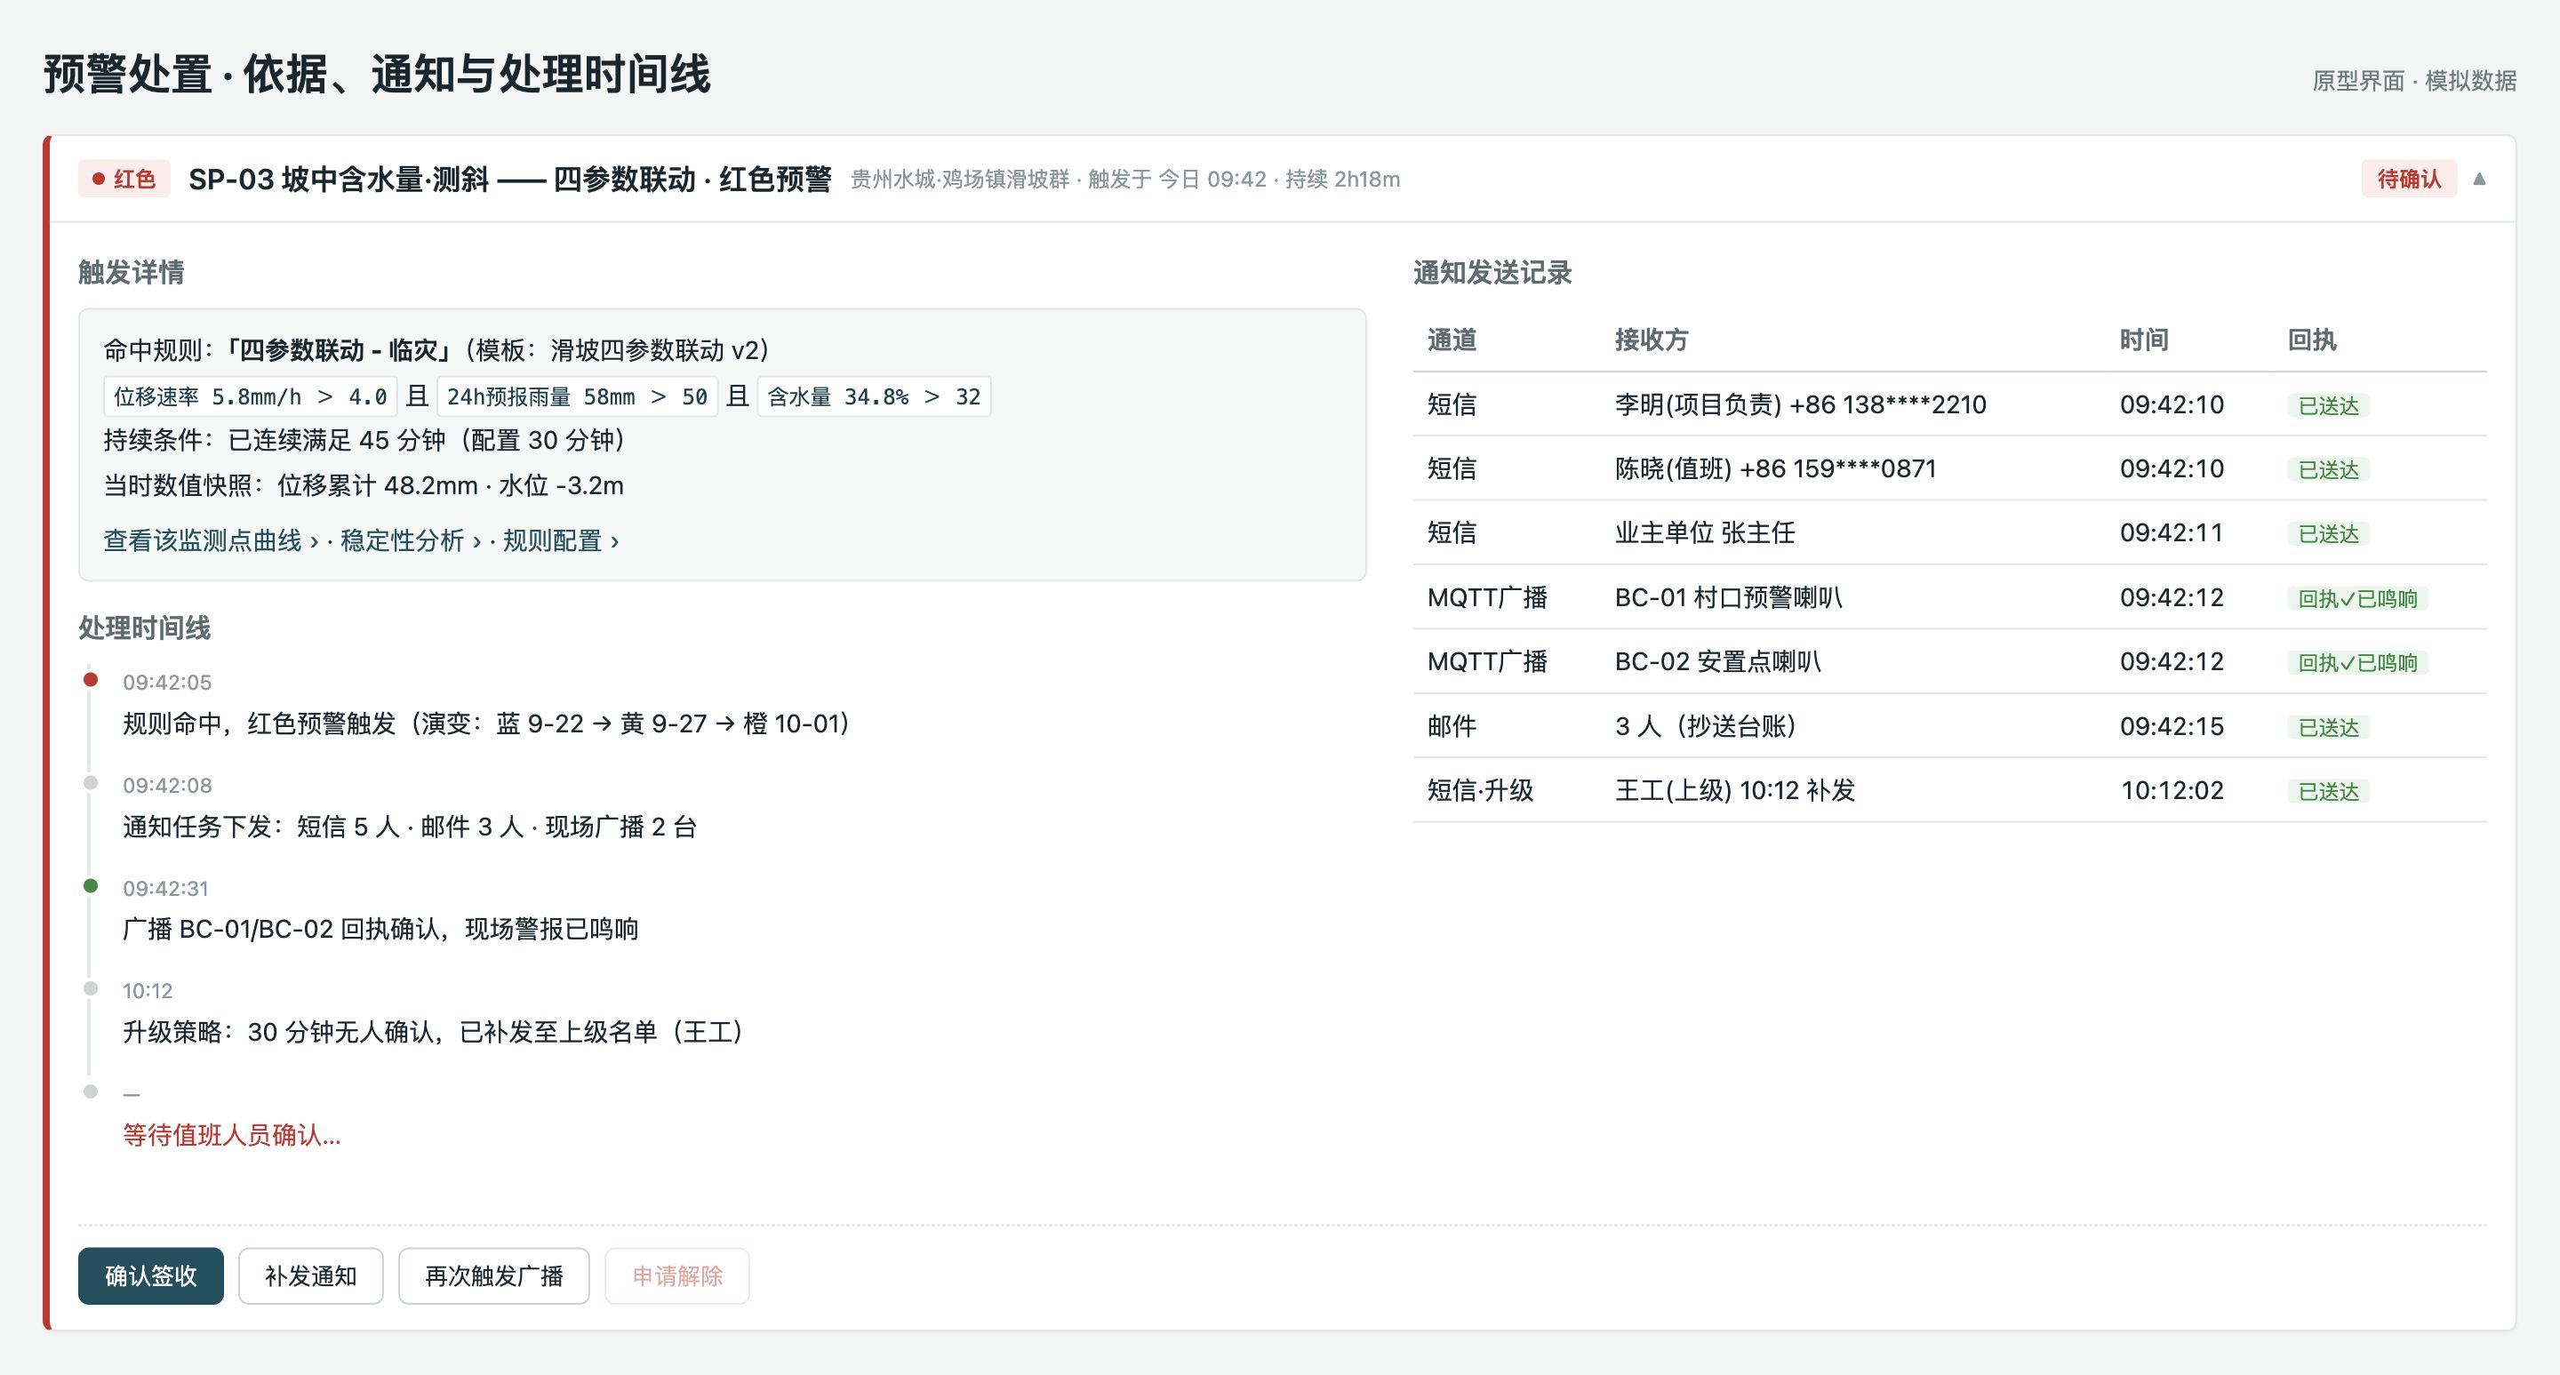Click 已送达 receipt for 邮件 row

click(x=2329, y=727)
